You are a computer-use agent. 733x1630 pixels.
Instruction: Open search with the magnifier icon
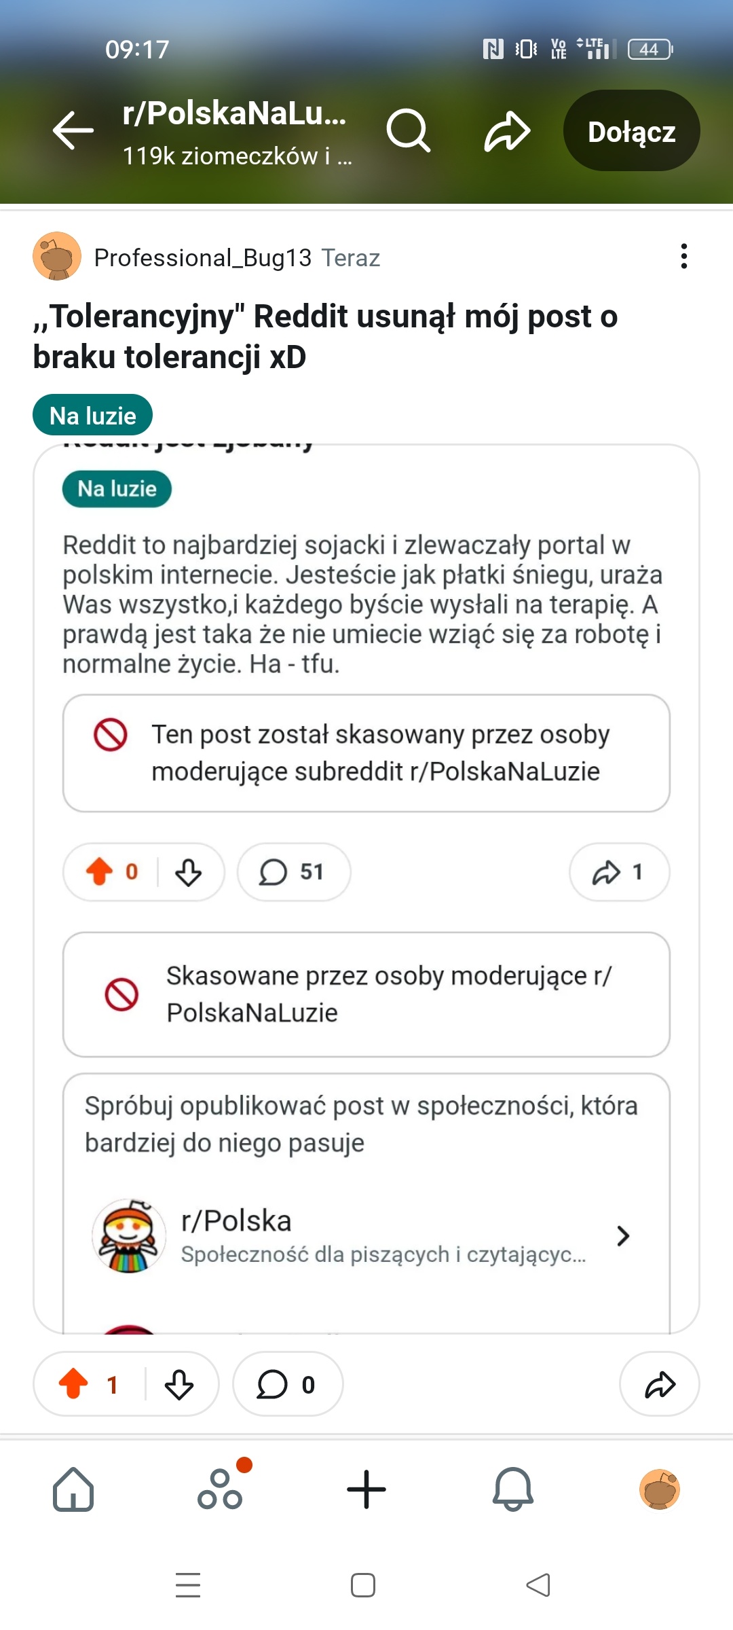point(408,130)
